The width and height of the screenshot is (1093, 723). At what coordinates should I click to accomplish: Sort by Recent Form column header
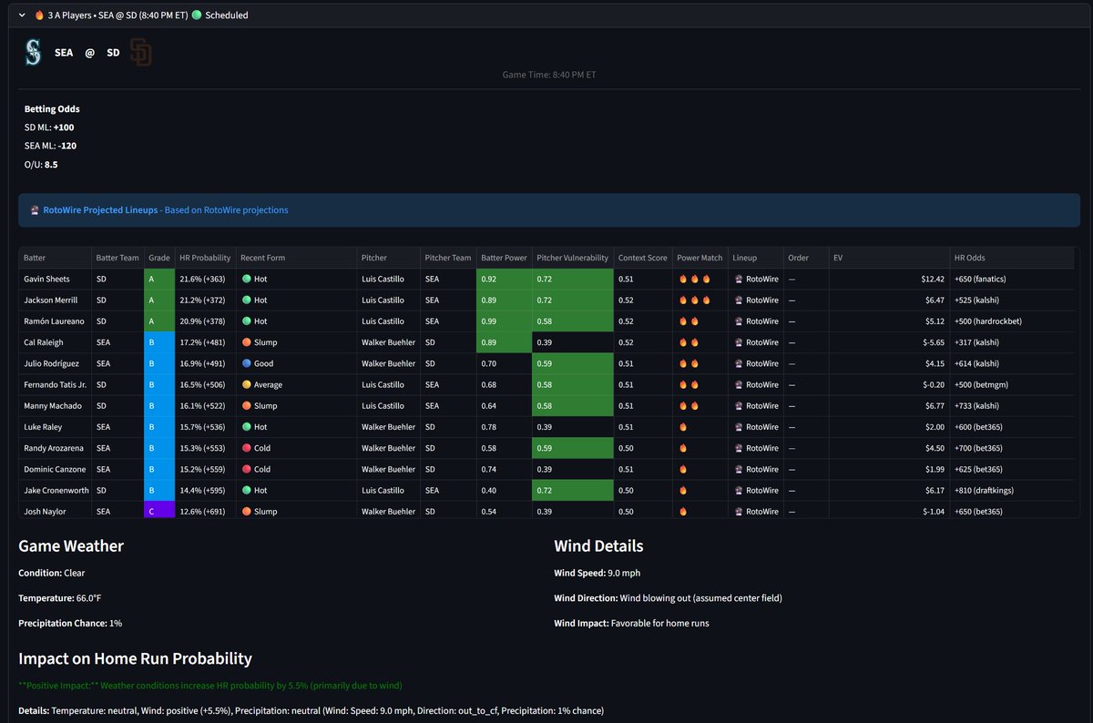click(x=296, y=258)
